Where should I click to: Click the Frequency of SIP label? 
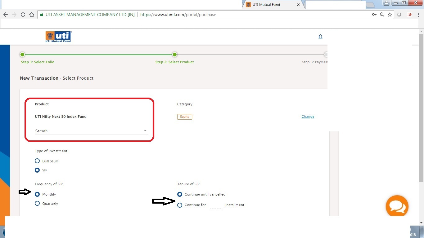click(49, 184)
